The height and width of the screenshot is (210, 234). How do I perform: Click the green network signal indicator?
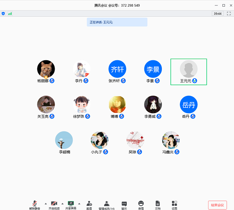point(10,13)
